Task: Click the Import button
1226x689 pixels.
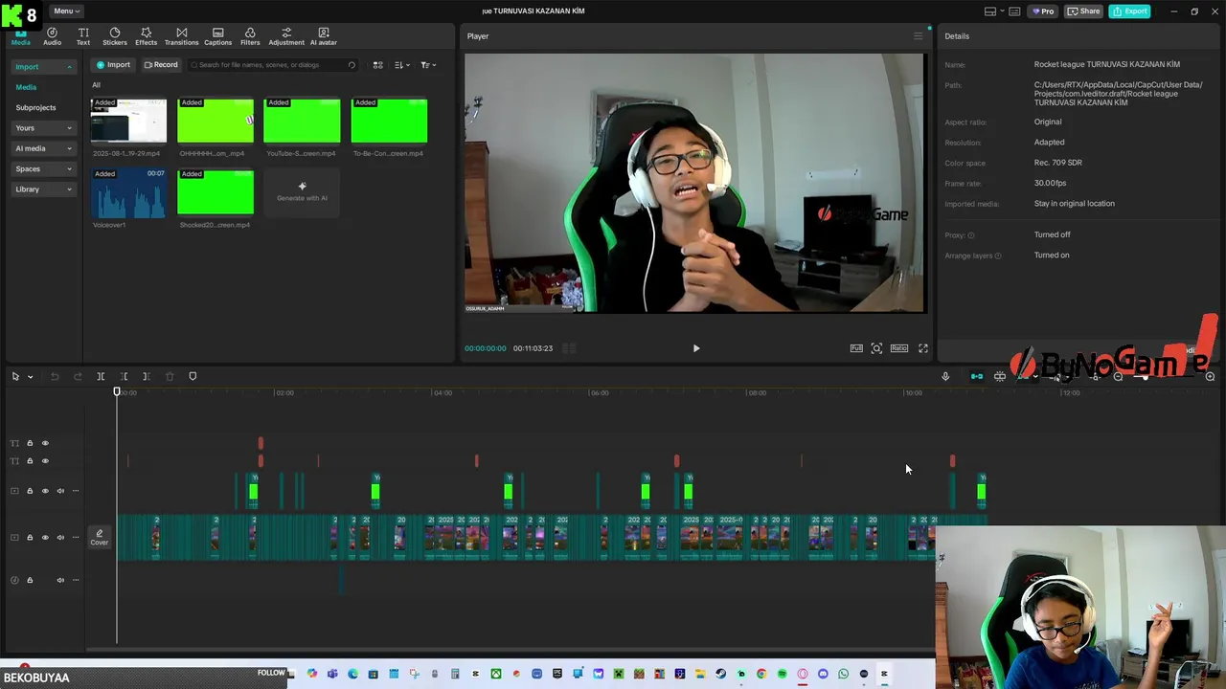Action: 113,65
